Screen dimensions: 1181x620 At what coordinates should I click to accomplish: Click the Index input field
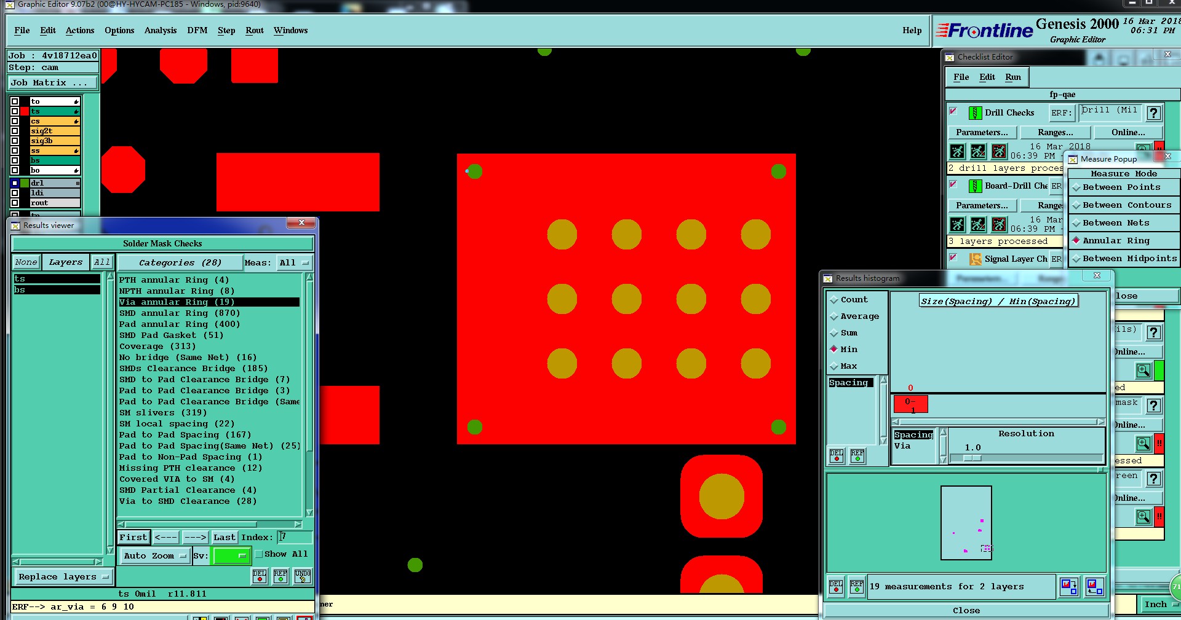point(295,537)
